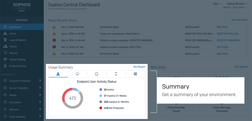Click the 472 donut chart total
The height and width of the screenshot is (121, 252).
tap(73, 98)
